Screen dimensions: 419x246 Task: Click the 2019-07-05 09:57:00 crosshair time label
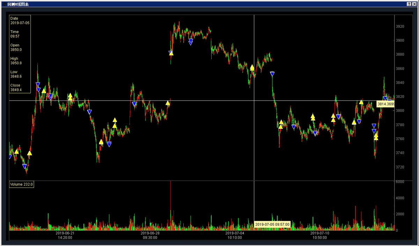click(x=272, y=224)
